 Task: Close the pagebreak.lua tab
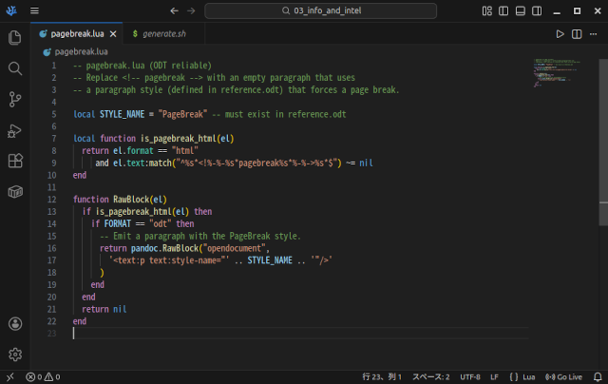(113, 33)
